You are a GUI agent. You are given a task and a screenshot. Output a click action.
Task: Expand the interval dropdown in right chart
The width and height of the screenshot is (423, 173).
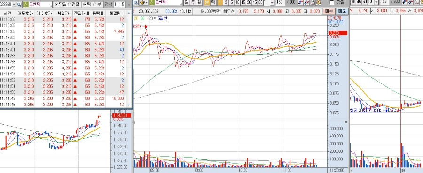[x=377, y=2]
